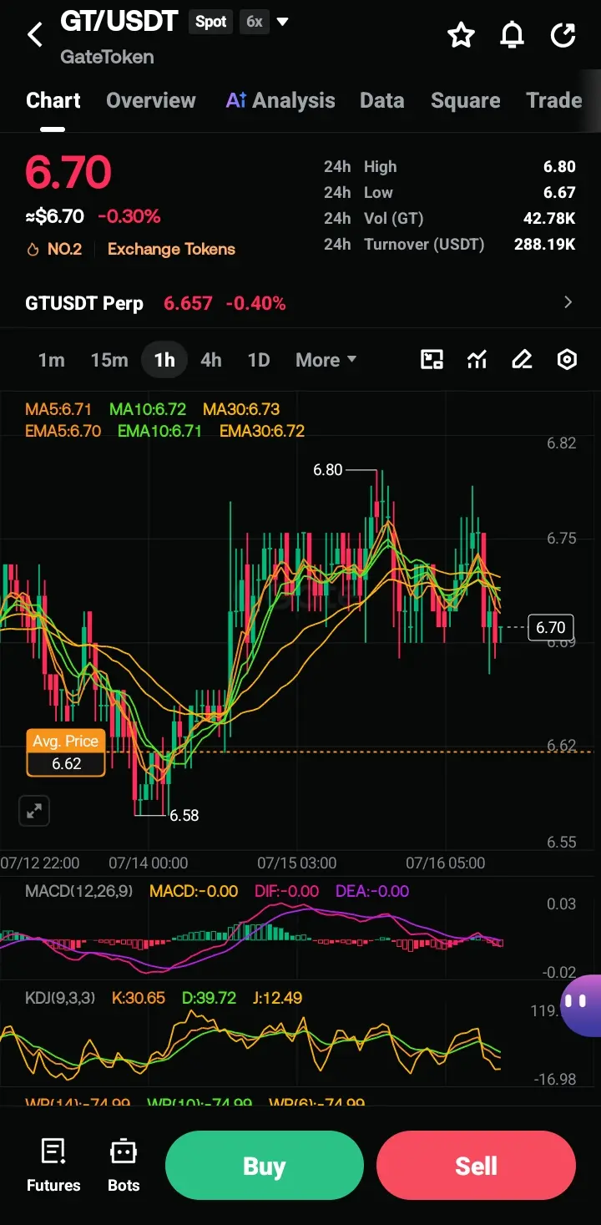Expand the More timeframes dropdown
Image resolution: width=601 pixels, height=1225 pixels.
coord(326,360)
